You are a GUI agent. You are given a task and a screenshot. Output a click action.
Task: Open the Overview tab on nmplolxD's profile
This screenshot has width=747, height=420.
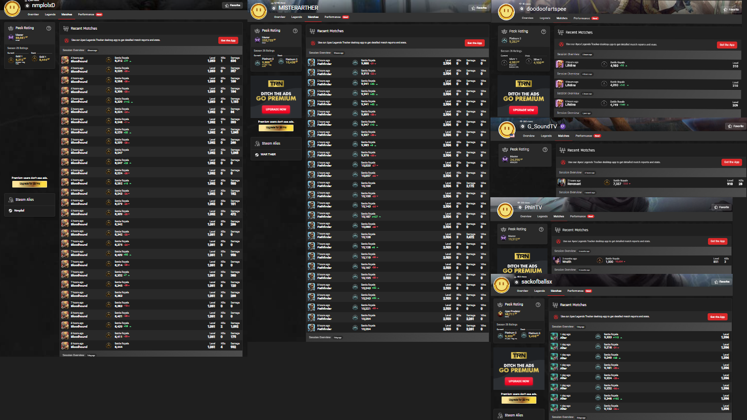(33, 14)
